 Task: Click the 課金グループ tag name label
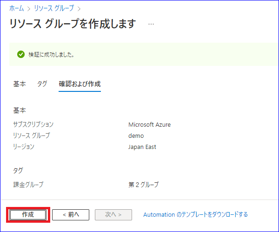28,185
